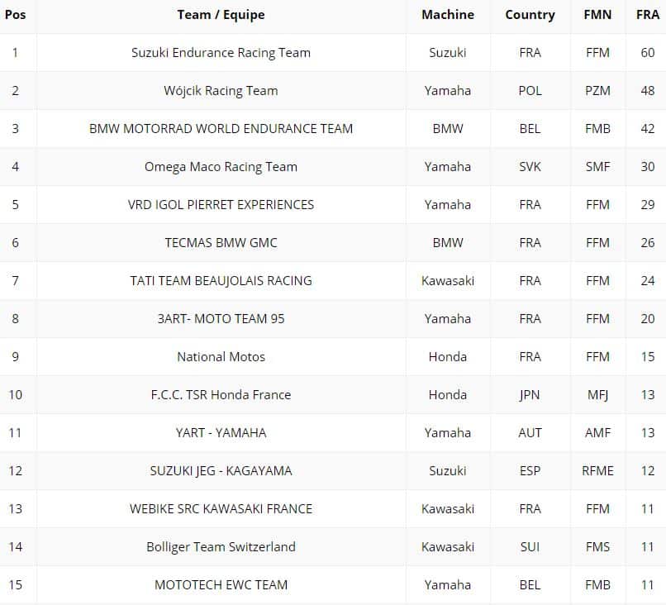Select VRD IGOL PIERRET EXPERIENCES team
Viewport: 666px width, 605px height.
pos(221,205)
